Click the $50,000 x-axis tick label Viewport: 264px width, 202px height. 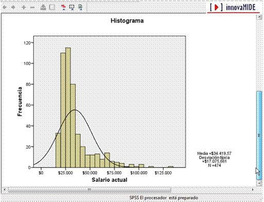90,173
